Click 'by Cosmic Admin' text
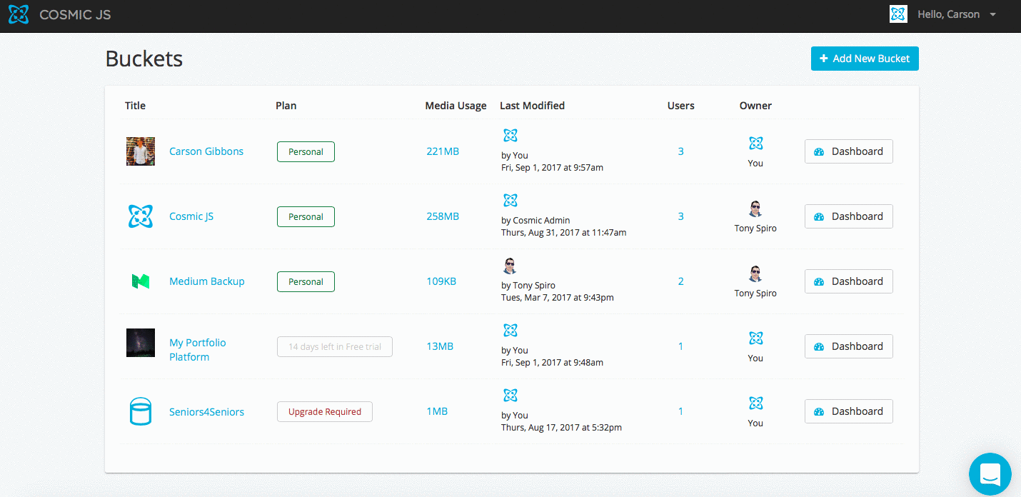 [535, 221]
